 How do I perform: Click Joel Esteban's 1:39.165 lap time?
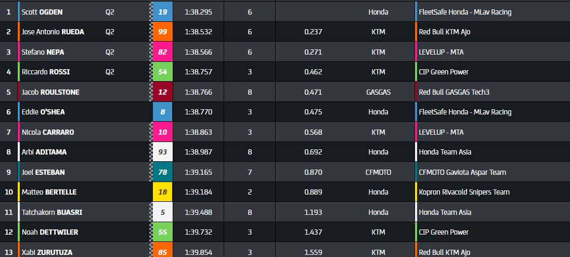198,172
